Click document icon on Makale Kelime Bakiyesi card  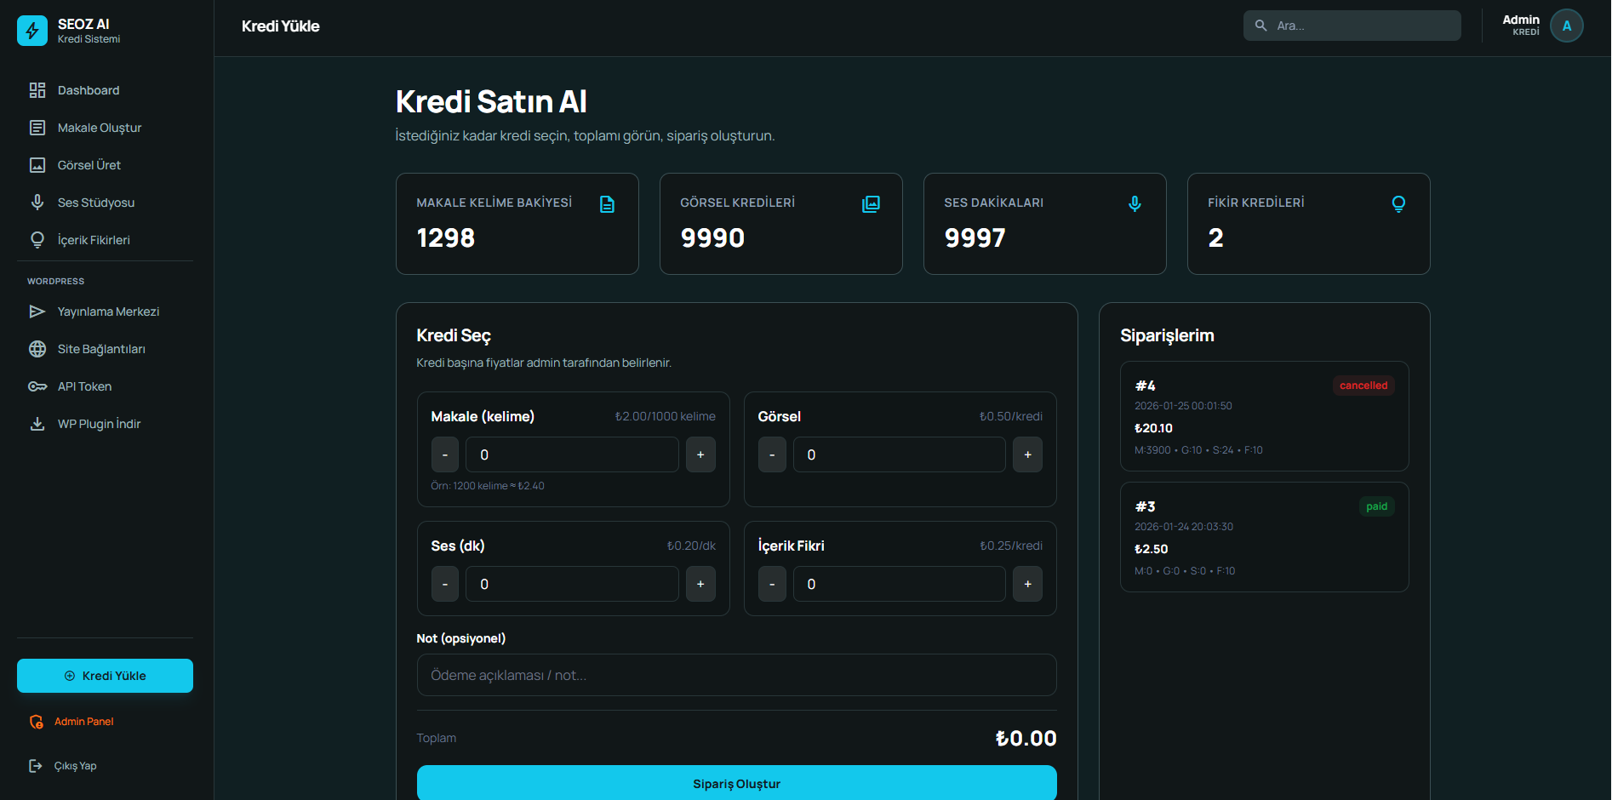(x=607, y=204)
